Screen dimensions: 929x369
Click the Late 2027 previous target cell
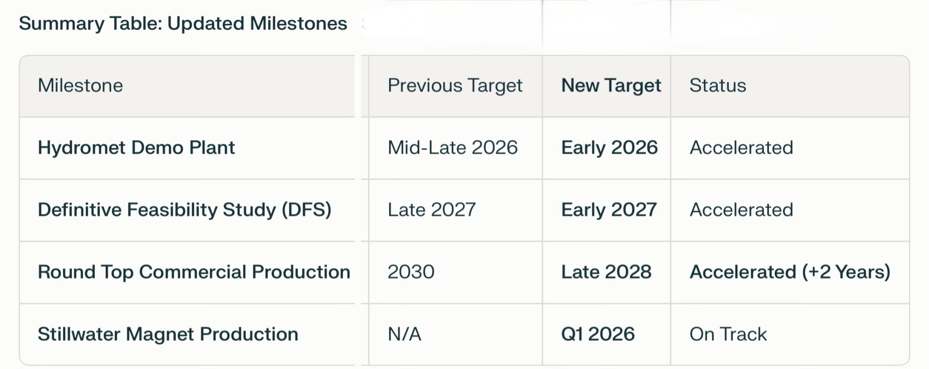[431, 210]
